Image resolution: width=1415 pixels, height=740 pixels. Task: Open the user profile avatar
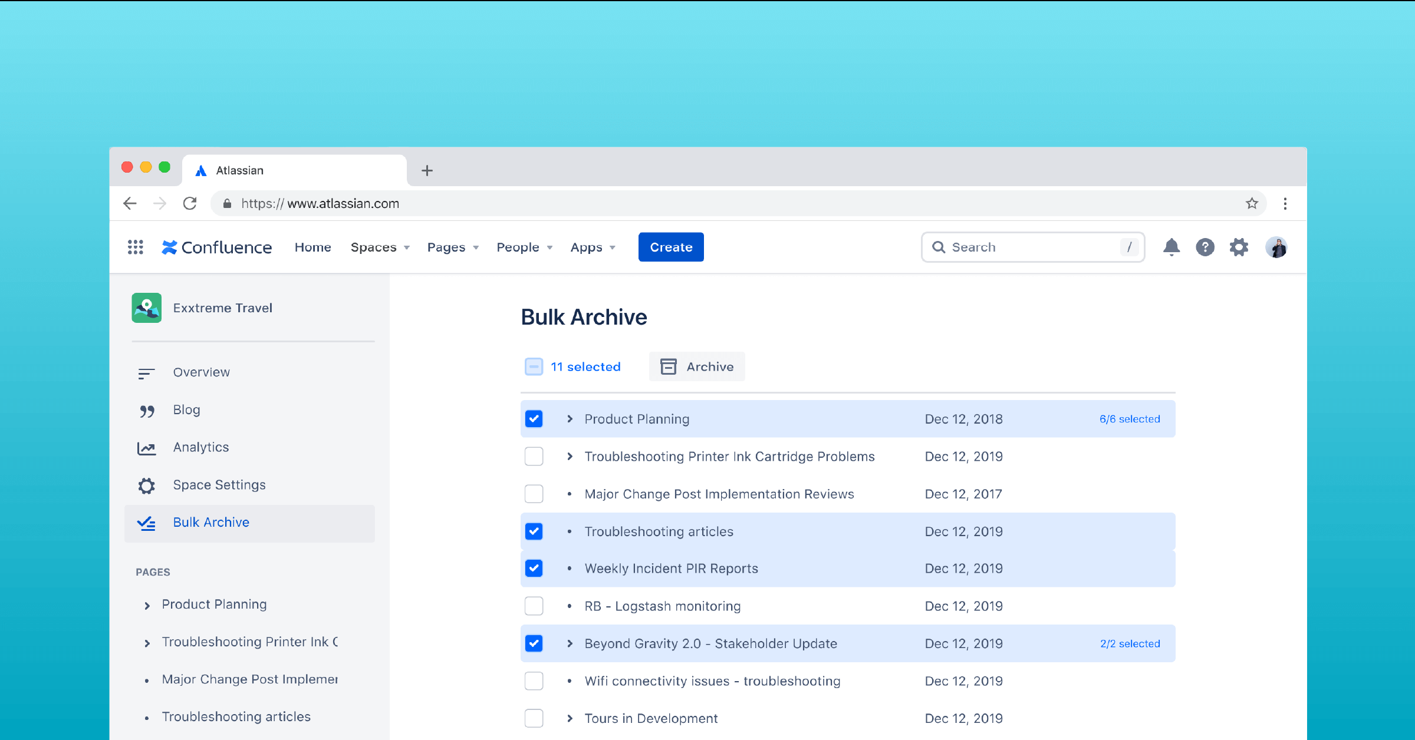[x=1276, y=247]
